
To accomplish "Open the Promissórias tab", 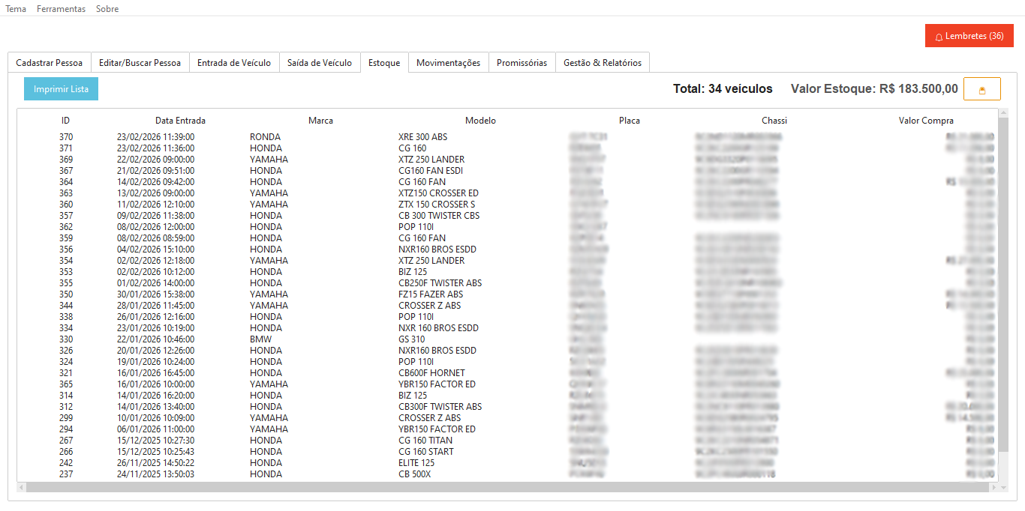I will pos(522,63).
